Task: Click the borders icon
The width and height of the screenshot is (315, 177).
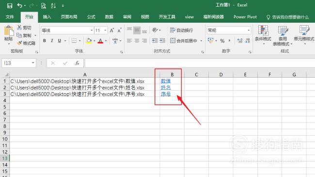Action: point(74,41)
